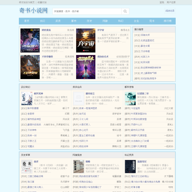192x192 pixels.
Task: Click the 修罗武神 title link
Action: (x=38, y=93)
